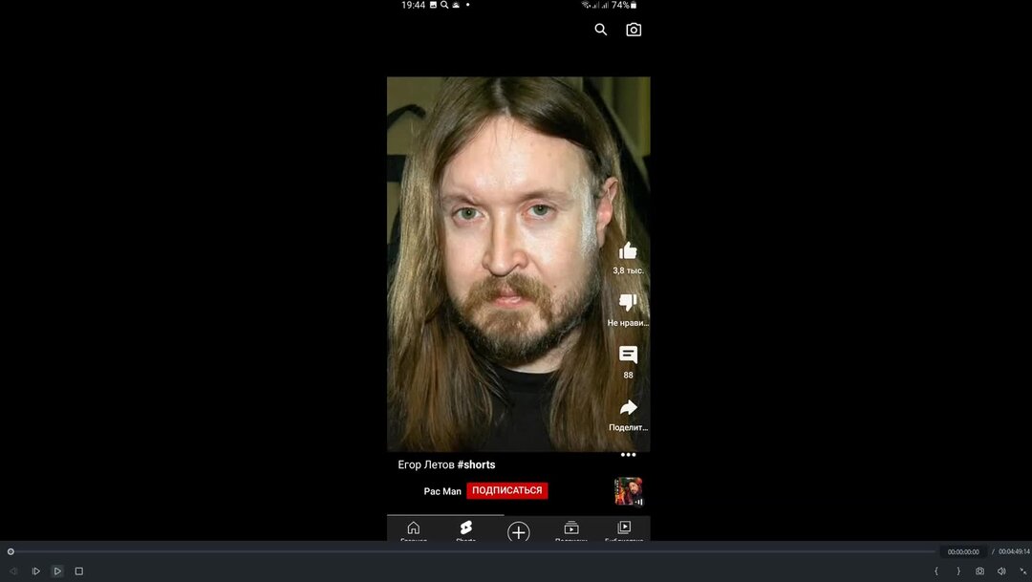Screen dimensions: 1032x582
Task: Open Subscriptions tab in bottom bar
Action: pos(571,530)
